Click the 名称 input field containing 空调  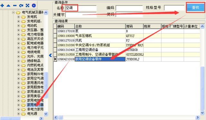click(81, 8)
